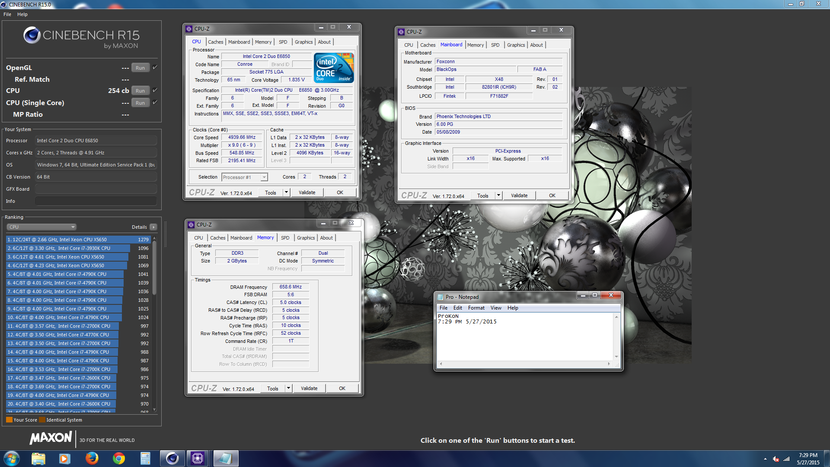Select ranking row 6C/12T i7-3930K
Image resolution: width=830 pixels, height=467 pixels.
[x=78, y=248]
